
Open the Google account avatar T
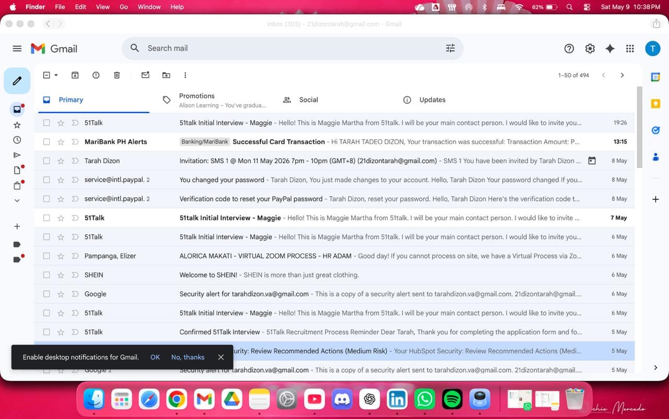[x=652, y=49]
